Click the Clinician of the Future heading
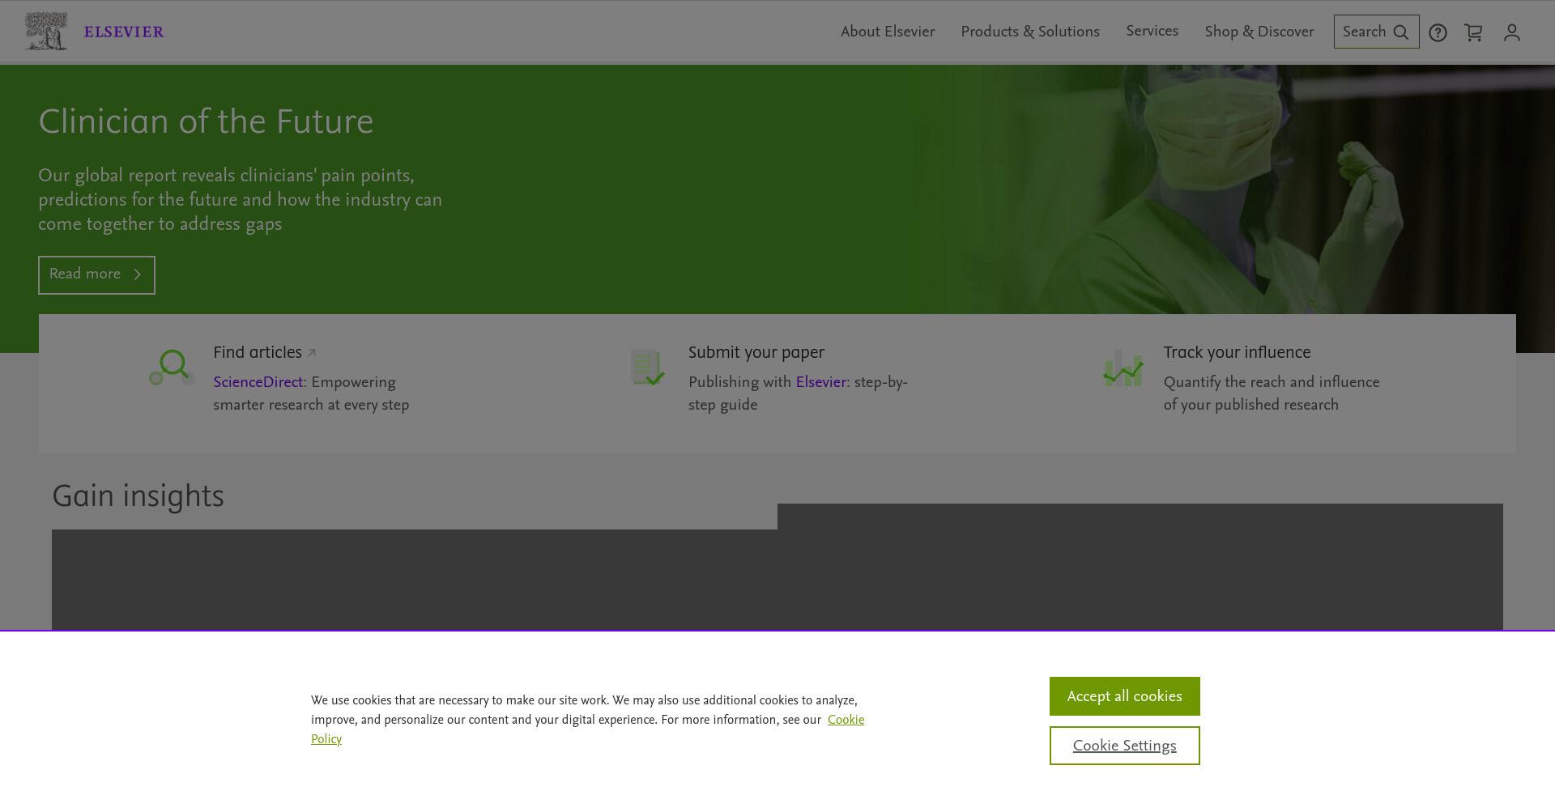This screenshot has width=1555, height=808. coord(206,122)
